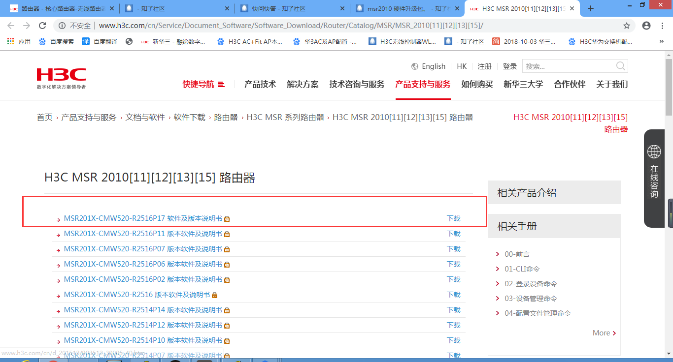Click 软件下载 in the breadcrumb
Screen dimensions: 673x362
(190, 117)
